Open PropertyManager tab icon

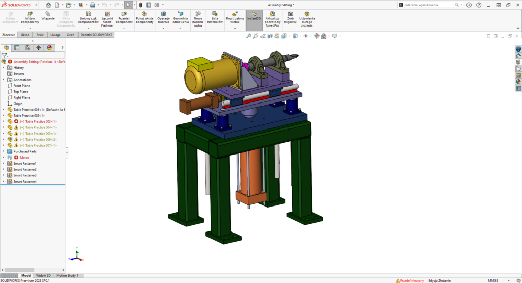click(x=17, y=48)
